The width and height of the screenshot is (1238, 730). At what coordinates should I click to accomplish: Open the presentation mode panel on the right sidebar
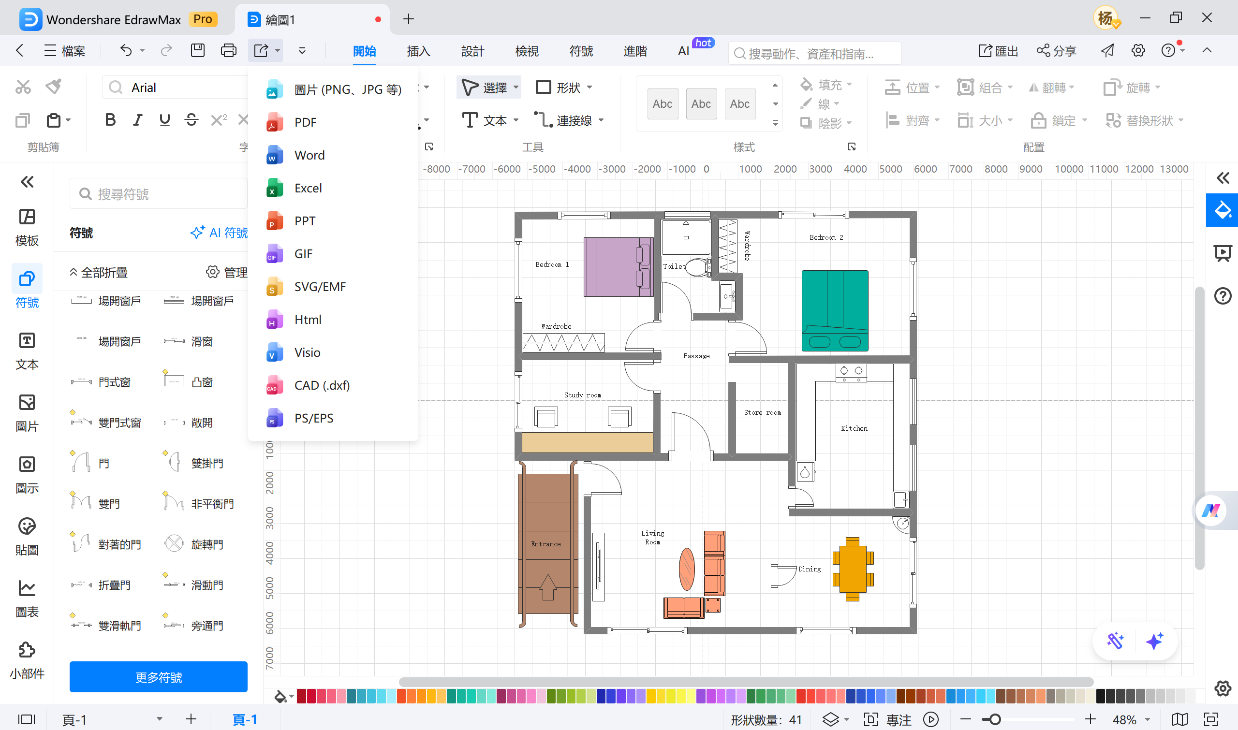coord(1223,253)
